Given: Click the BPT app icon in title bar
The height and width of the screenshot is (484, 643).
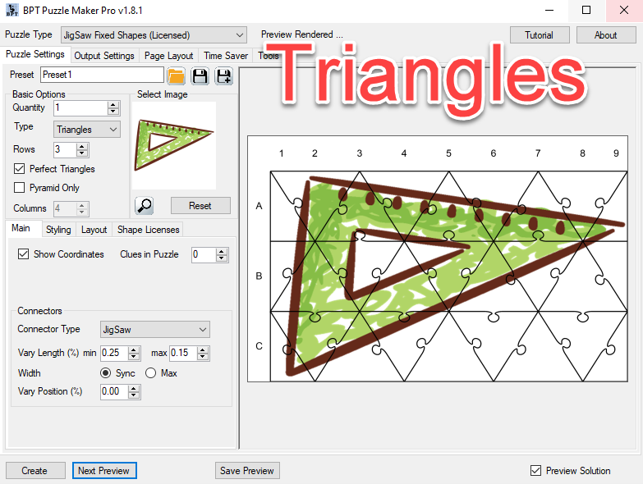Looking at the screenshot, I should point(11,11).
